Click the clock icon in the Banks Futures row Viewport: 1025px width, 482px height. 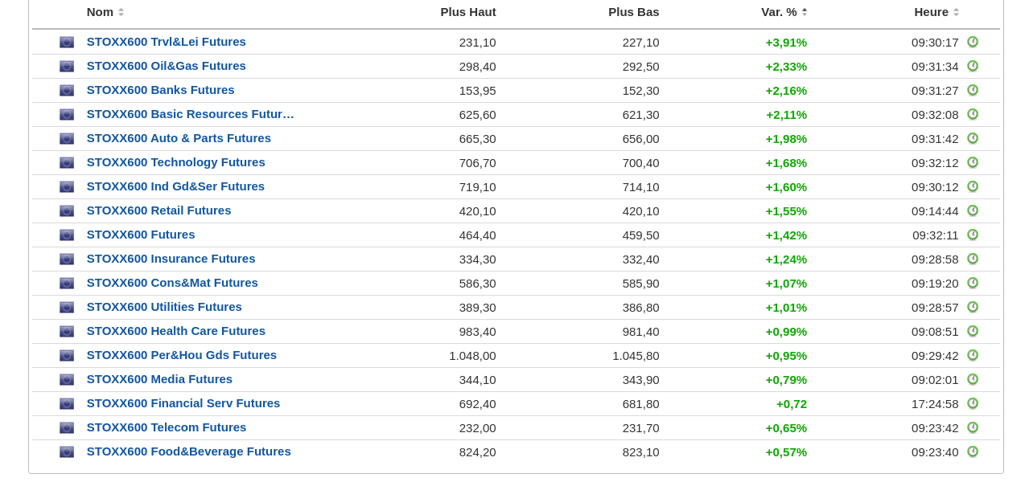tap(972, 90)
